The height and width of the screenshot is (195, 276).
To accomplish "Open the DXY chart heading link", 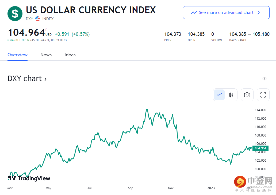I will pyautogui.click(x=27, y=79).
